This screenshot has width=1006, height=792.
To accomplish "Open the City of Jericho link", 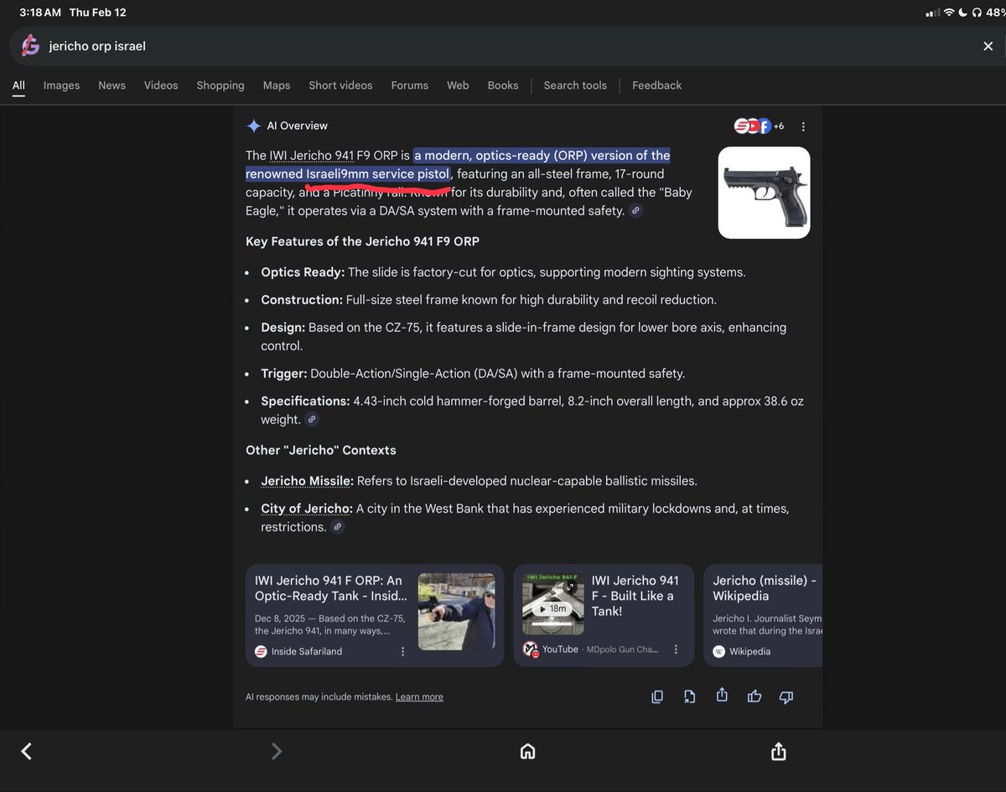I will click(x=306, y=509).
